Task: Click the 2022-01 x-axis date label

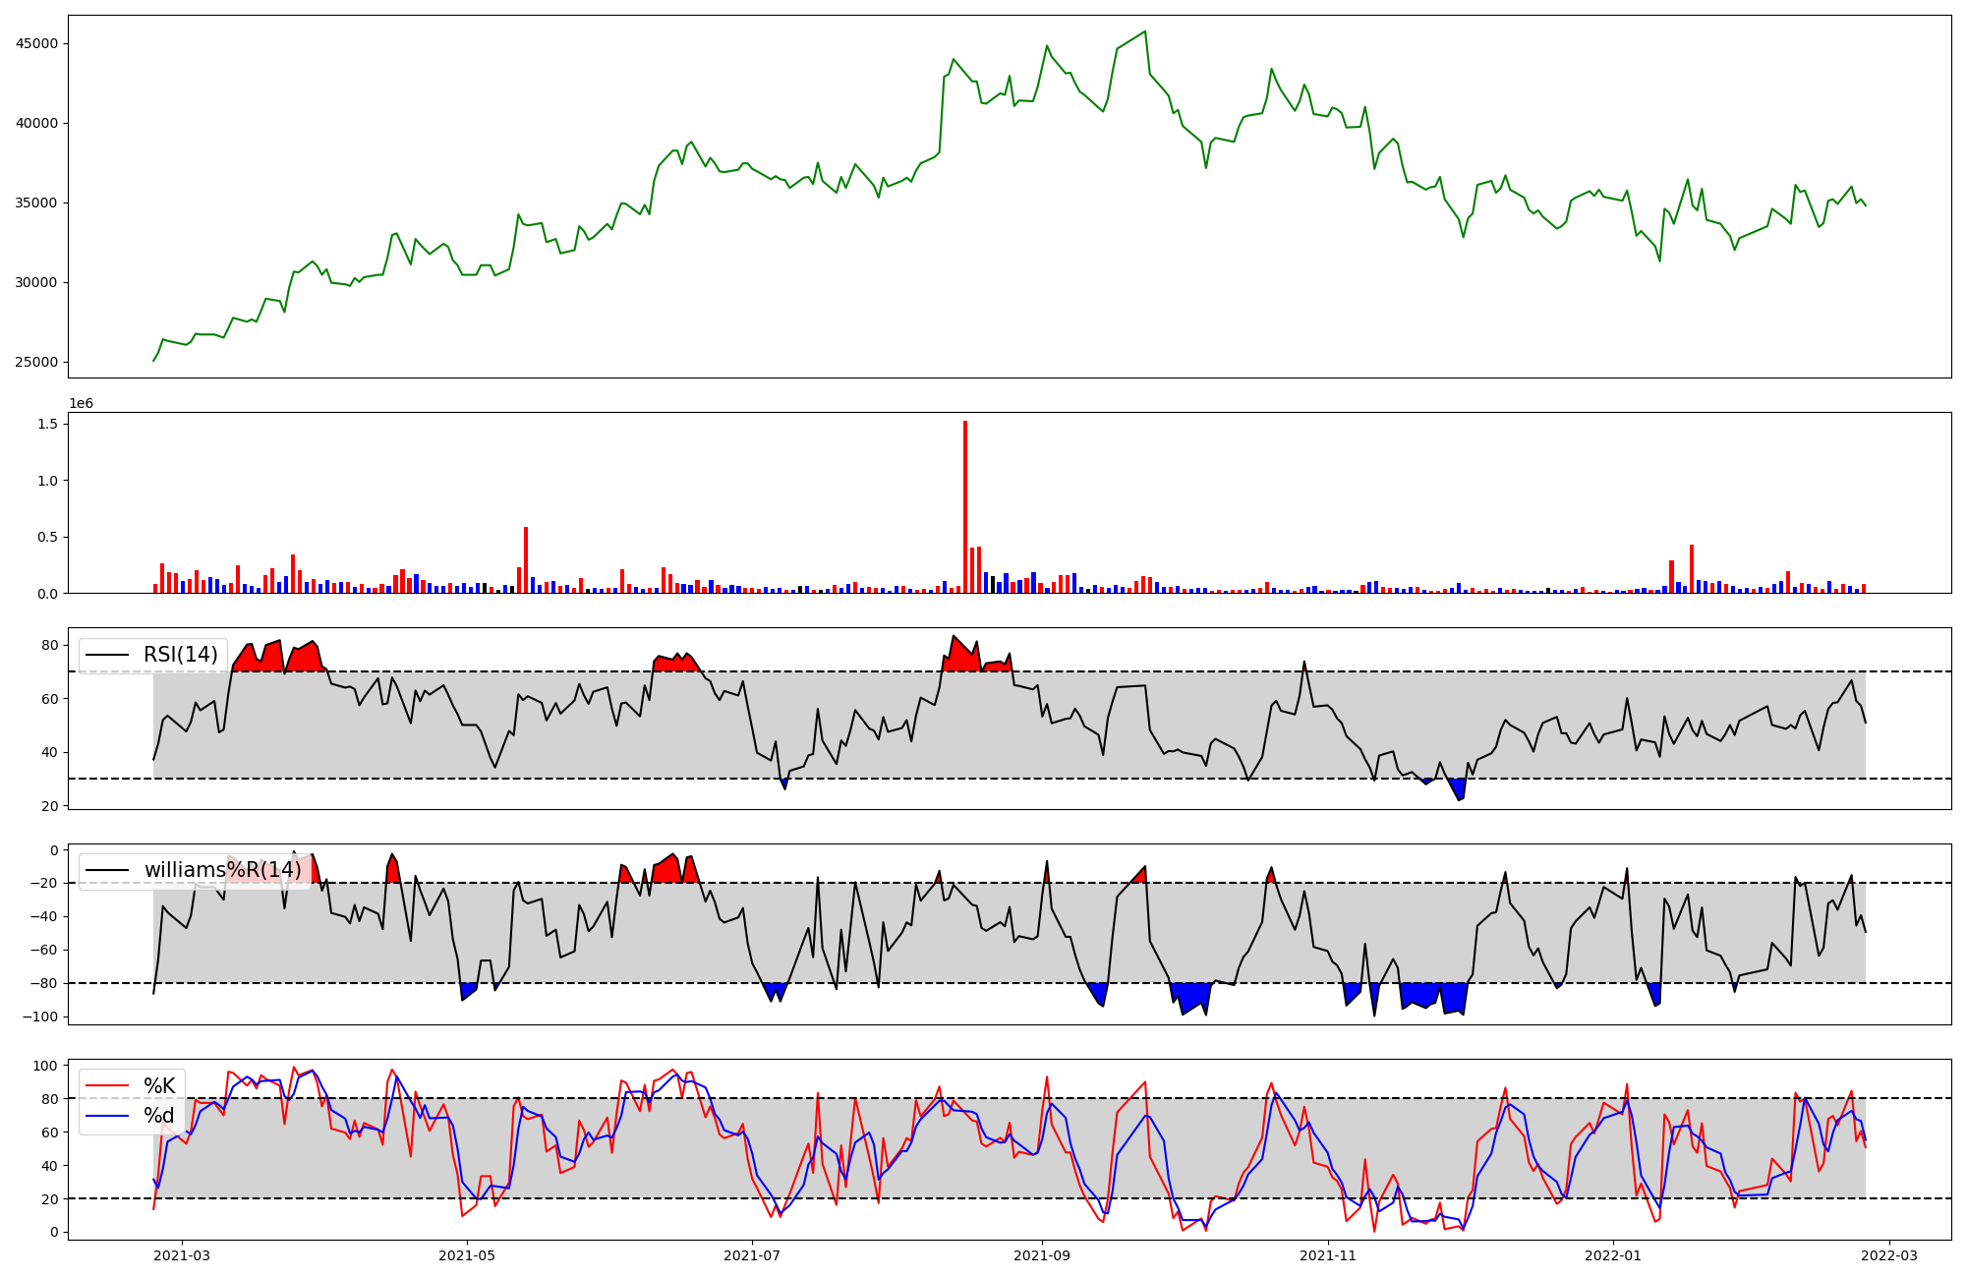Action: point(1613,1255)
